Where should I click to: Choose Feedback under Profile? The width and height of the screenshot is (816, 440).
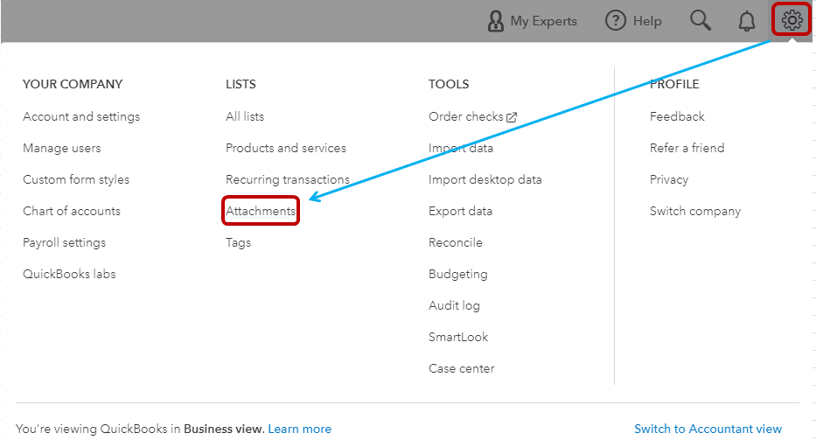[x=677, y=116]
